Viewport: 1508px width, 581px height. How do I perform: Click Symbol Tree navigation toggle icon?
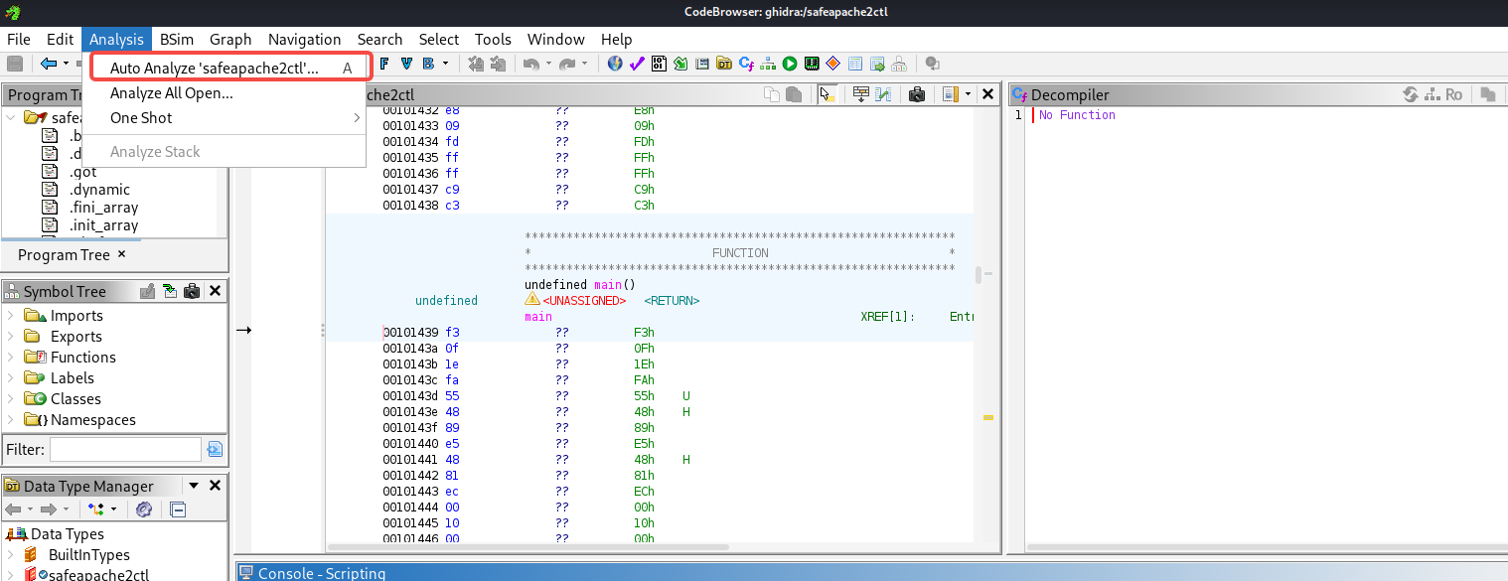pyautogui.click(x=171, y=291)
